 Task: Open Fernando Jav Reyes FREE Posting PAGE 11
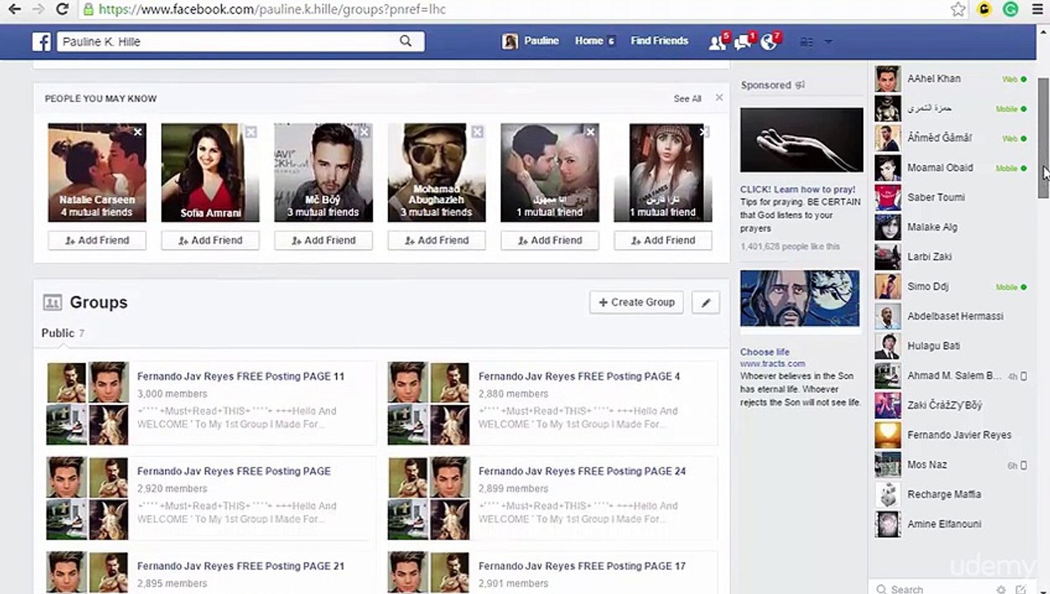[x=240, y=376]
